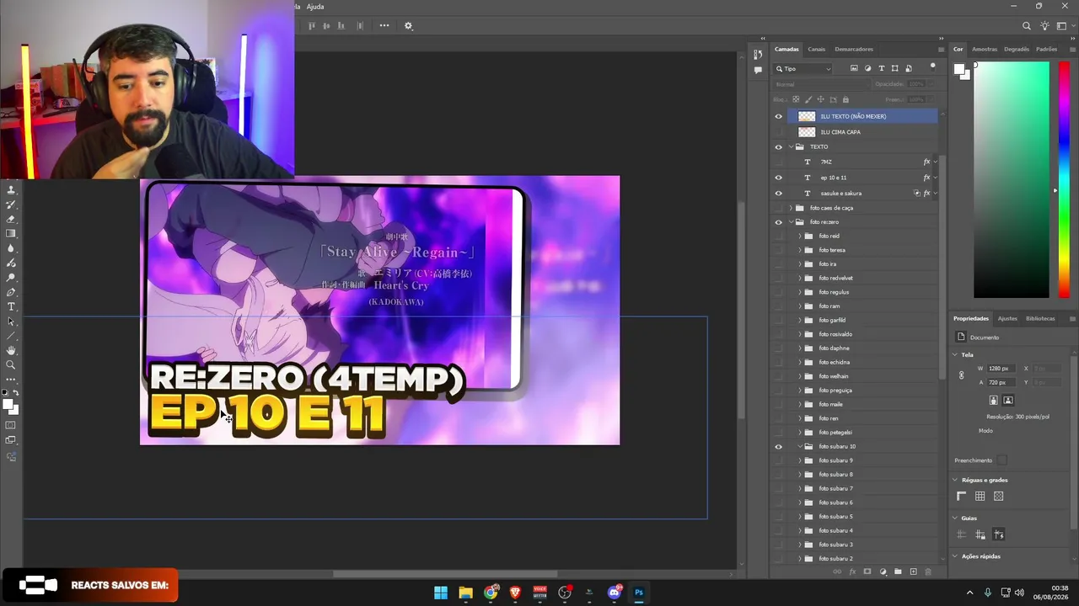Filter layers by type layer icon
This screenshot has width=1079, height=606.
click(x=882, y=68)
